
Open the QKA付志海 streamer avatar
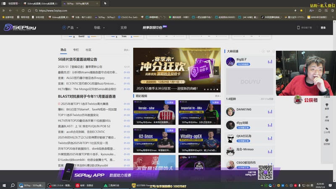click(x=230, y=138)
